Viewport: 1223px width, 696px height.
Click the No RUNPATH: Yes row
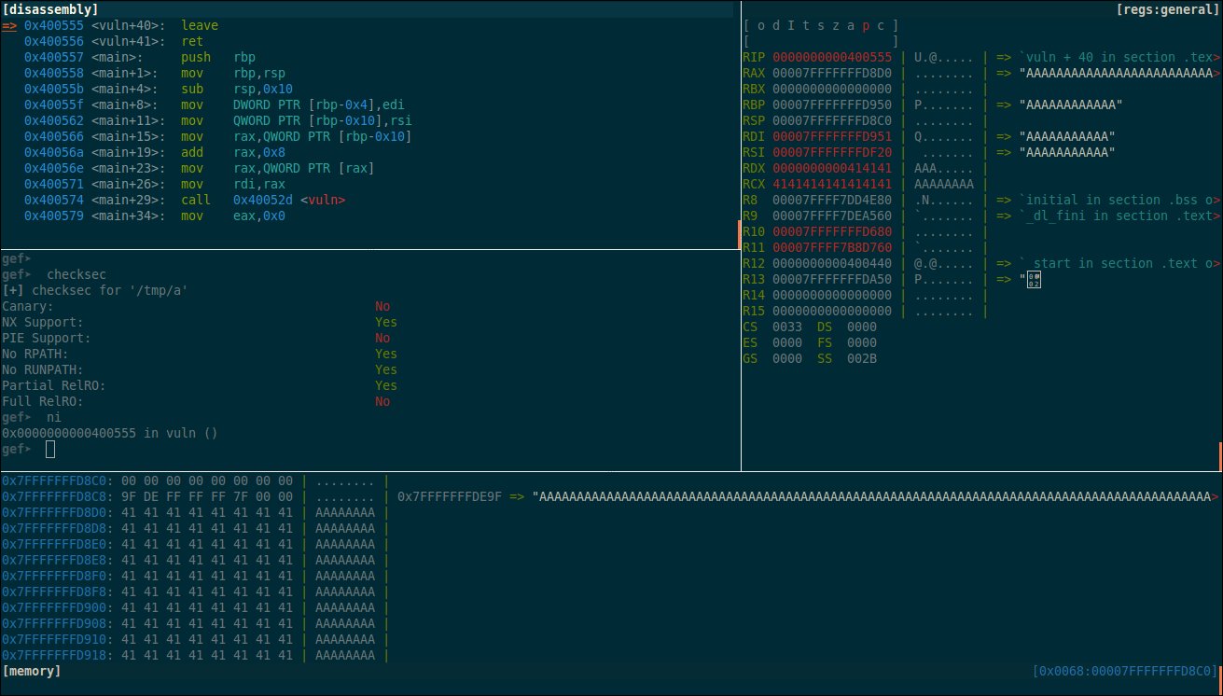(200, 369)
